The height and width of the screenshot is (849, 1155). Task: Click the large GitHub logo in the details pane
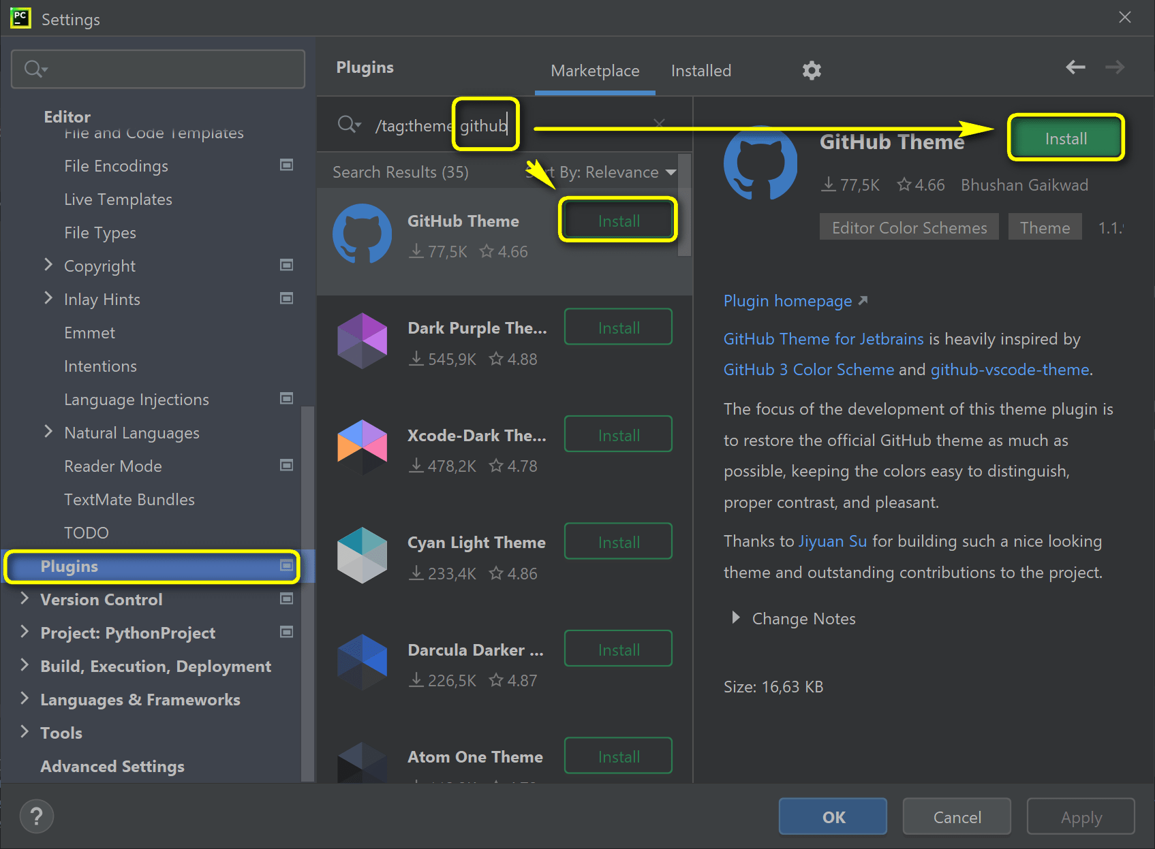point(760,163)
